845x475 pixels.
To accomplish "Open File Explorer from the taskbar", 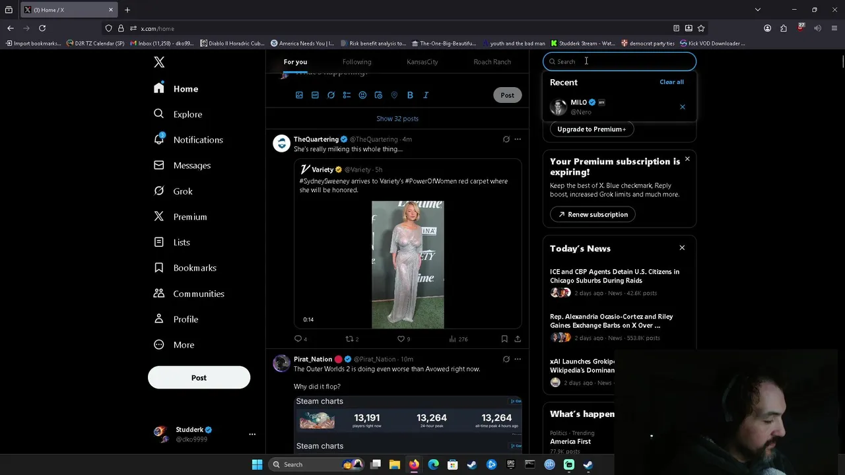I will pyautogui.click(x=394, y=464).
